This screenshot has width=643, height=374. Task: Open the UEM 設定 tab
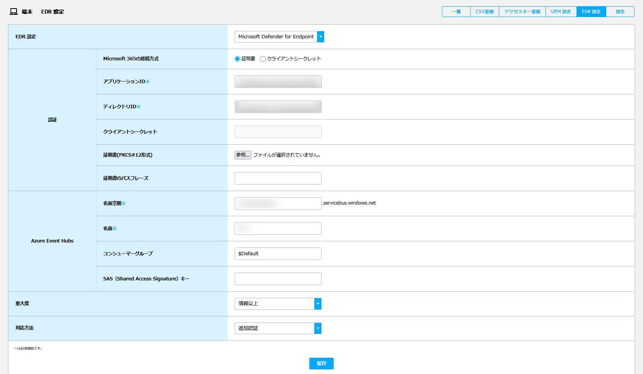(x=561, y=12)
